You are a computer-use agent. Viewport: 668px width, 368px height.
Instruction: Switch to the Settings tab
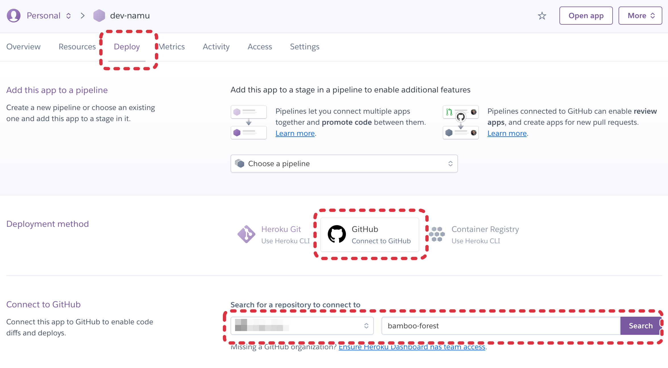coord(304,47)
